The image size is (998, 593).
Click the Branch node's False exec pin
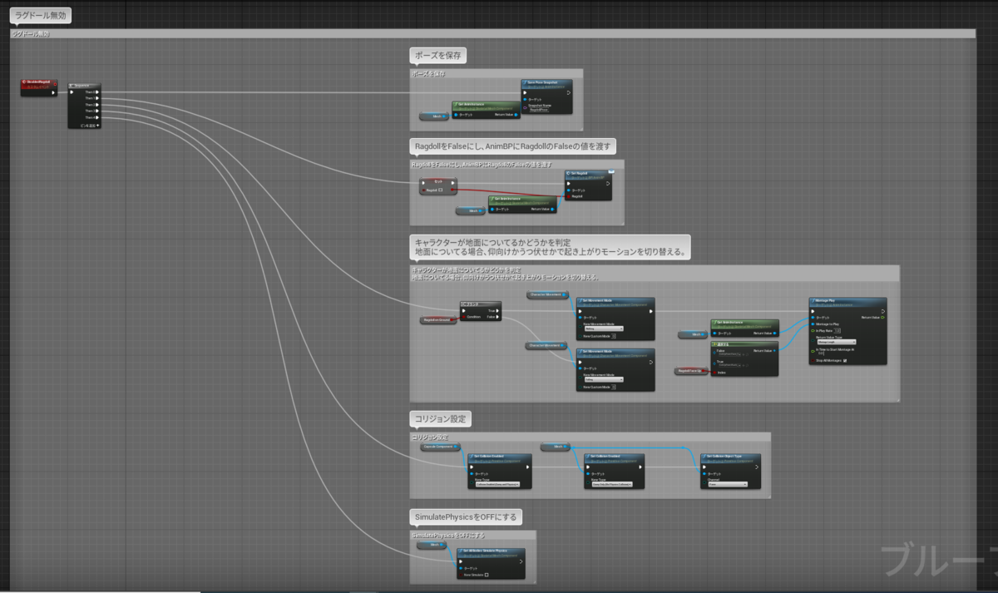(x=497, y=317)
